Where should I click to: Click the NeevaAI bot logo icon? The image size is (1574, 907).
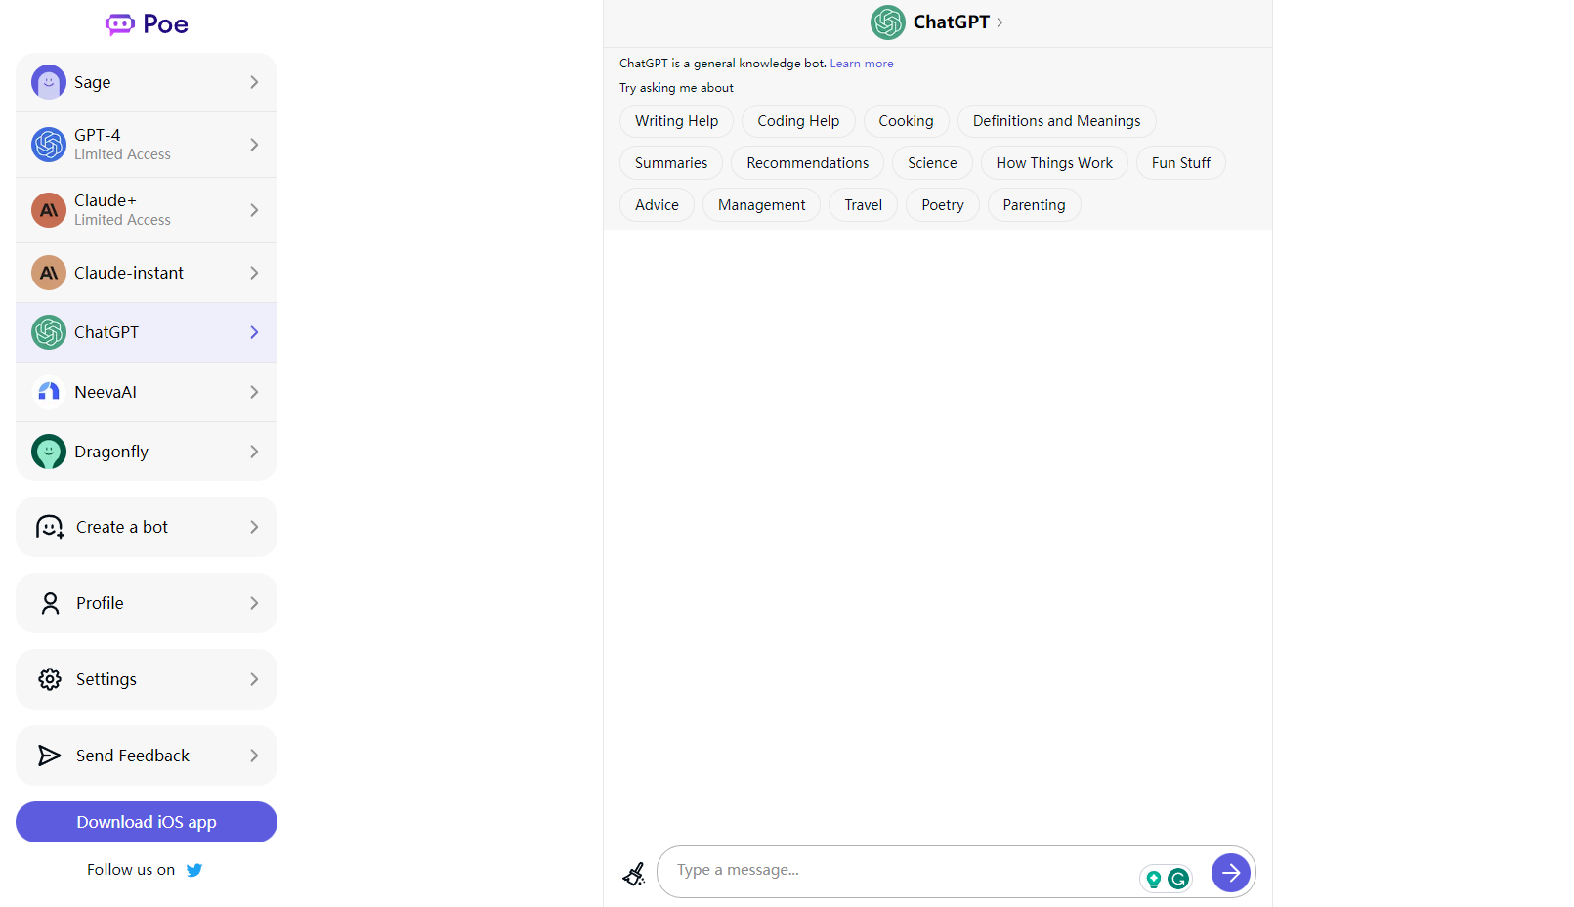49,392
